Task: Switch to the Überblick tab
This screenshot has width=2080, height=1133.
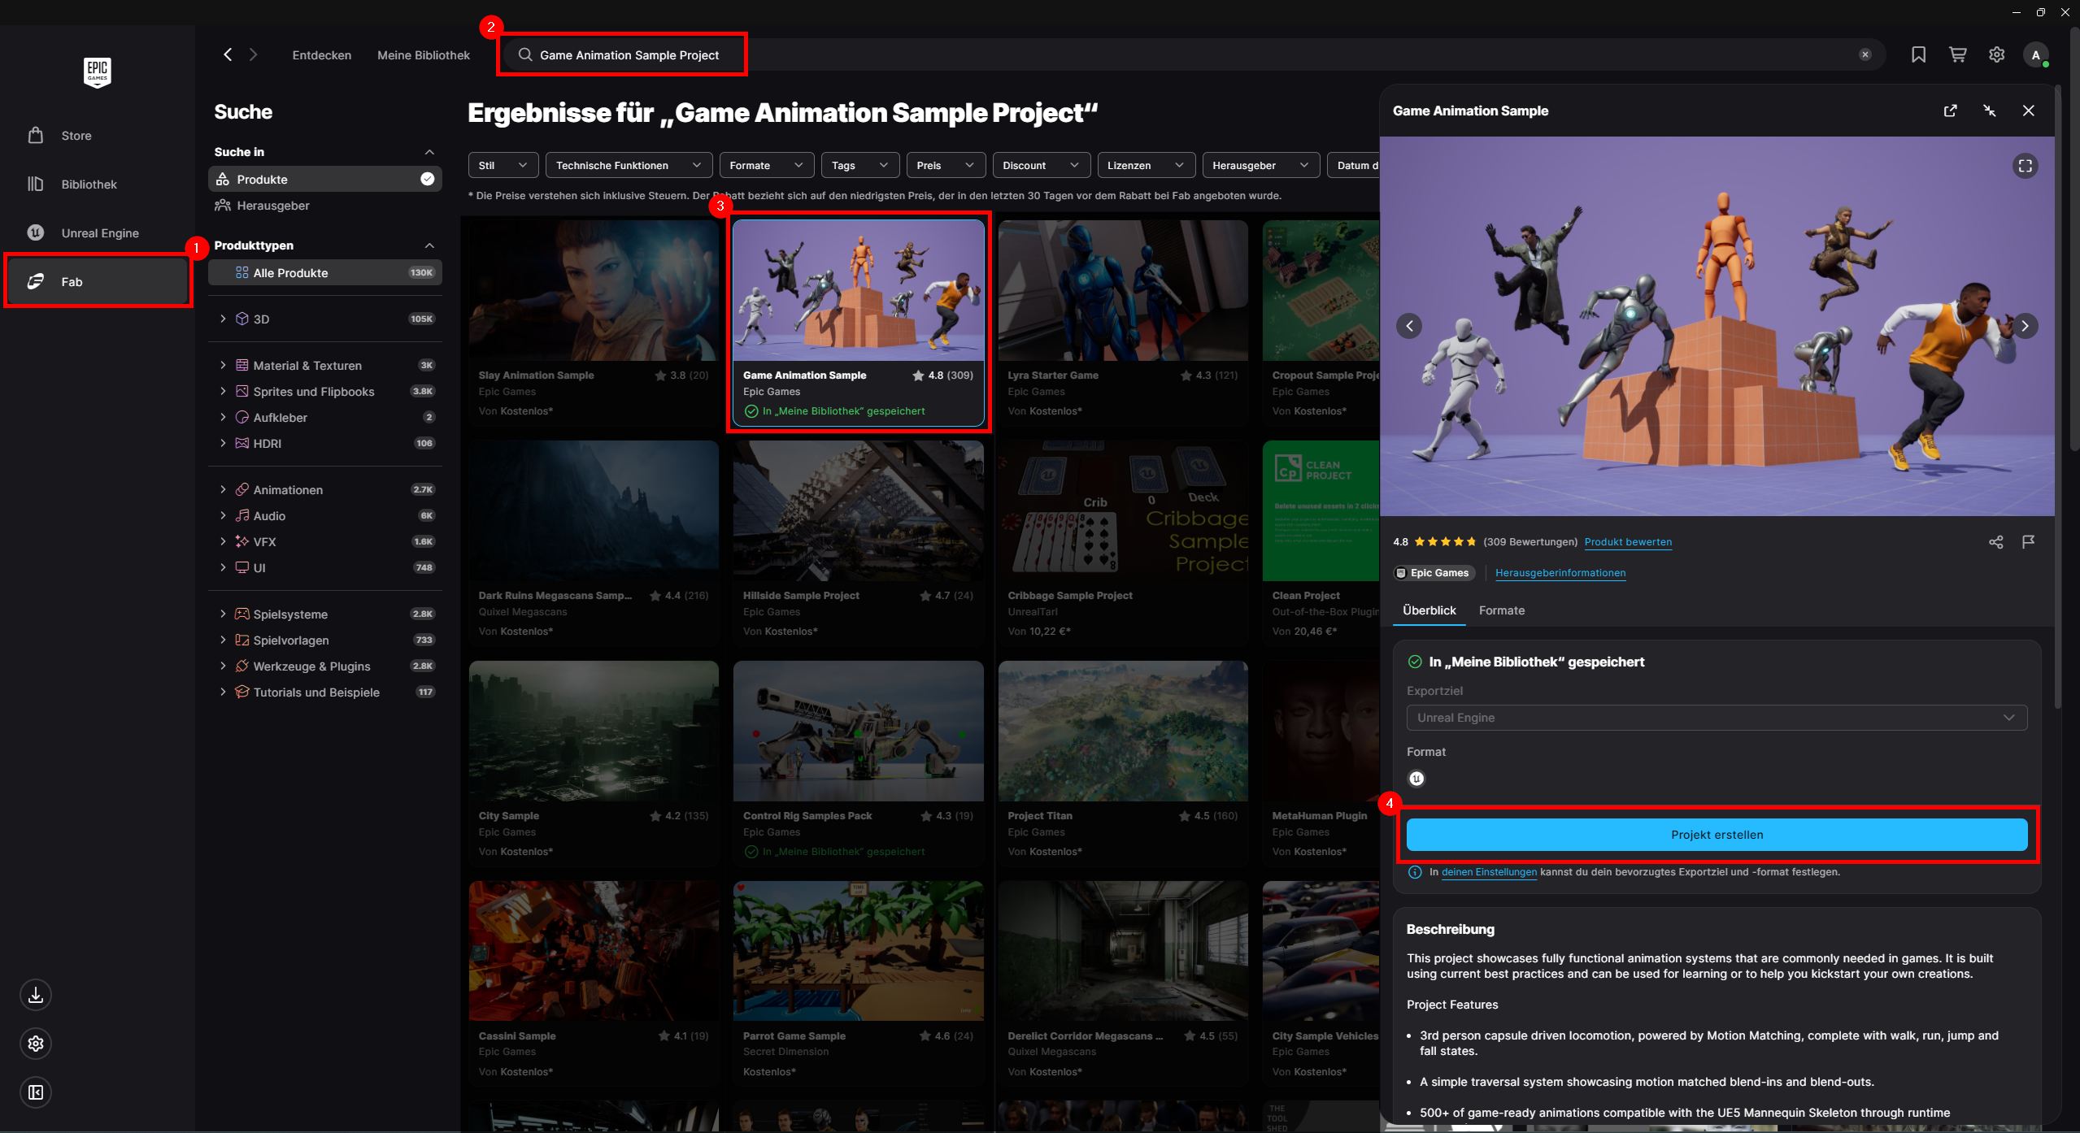Action: tap(1429, 610)
